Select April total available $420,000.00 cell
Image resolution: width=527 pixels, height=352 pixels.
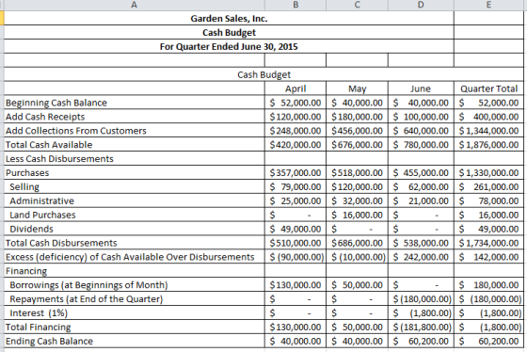point(295,145)
